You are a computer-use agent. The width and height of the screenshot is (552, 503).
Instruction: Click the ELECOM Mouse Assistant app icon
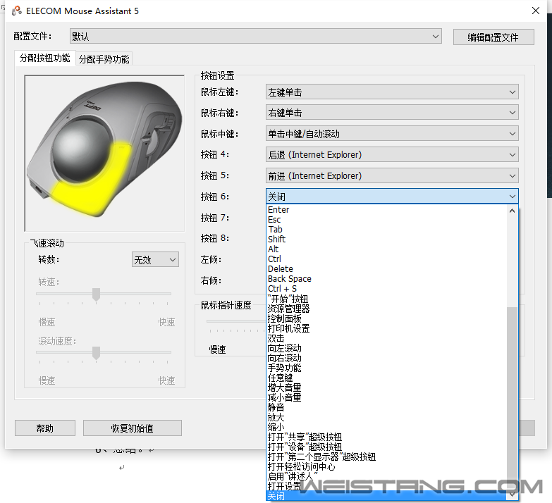[16, 11]
